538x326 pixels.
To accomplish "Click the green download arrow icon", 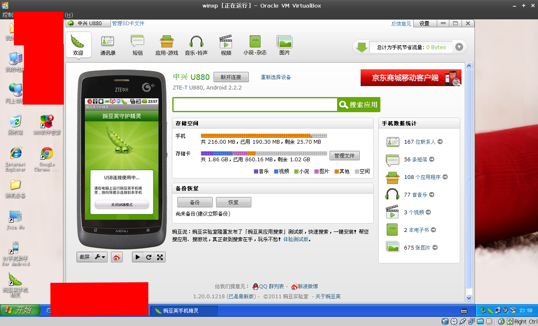I will [361, 47].
